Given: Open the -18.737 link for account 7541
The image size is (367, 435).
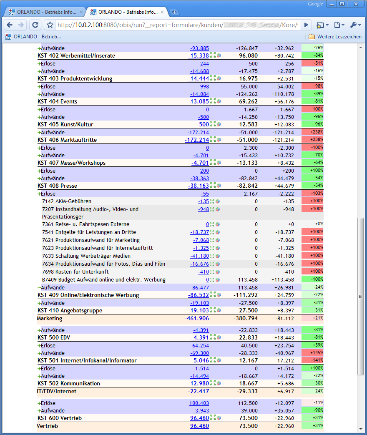Looking at the screenshot, I should pos(199,232).
